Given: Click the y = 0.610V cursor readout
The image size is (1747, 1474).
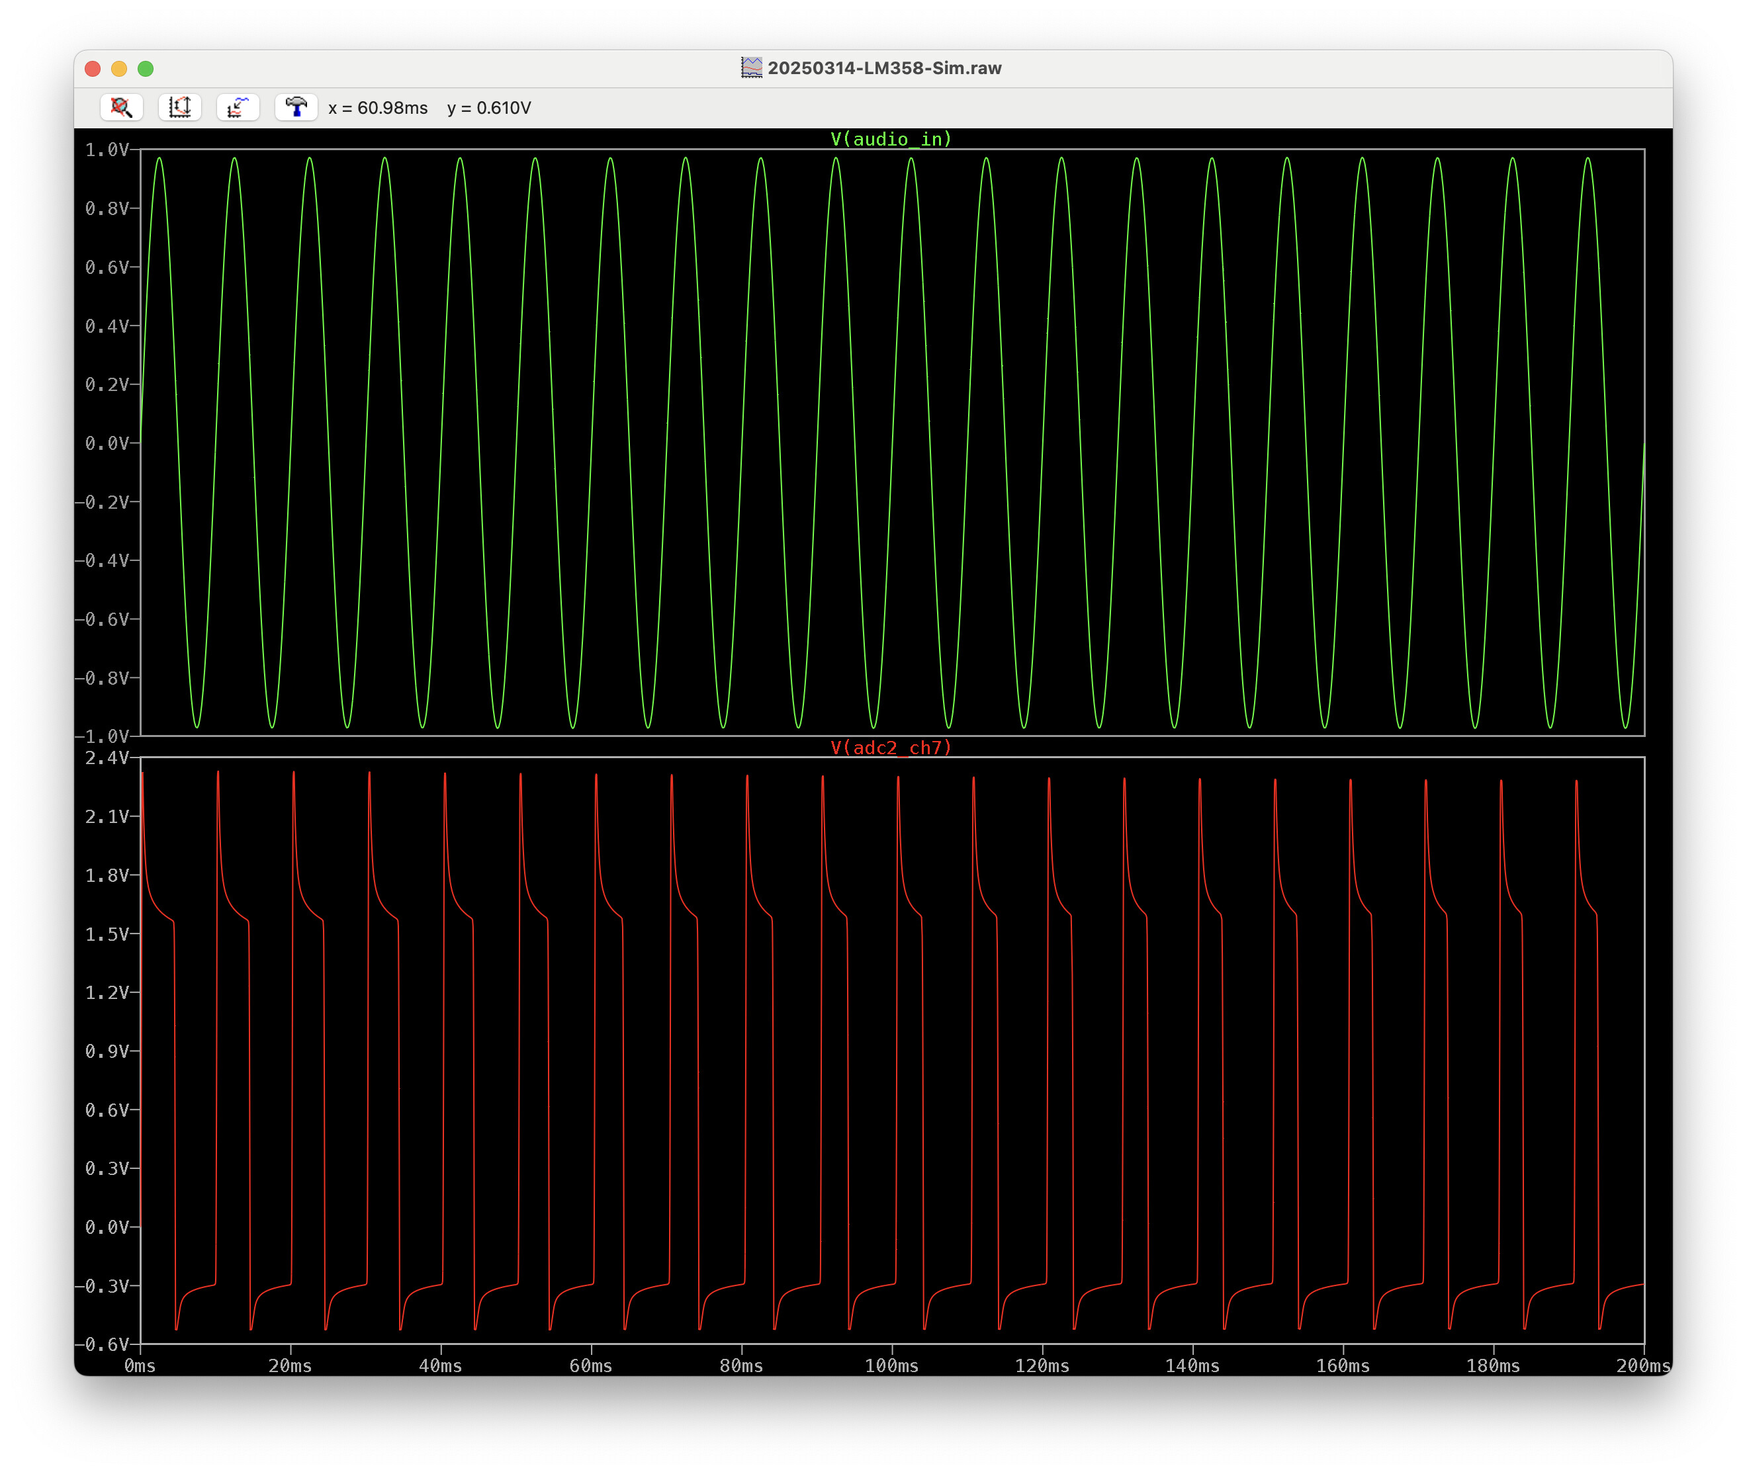Looking at the screenshot, I should point(489,108).
